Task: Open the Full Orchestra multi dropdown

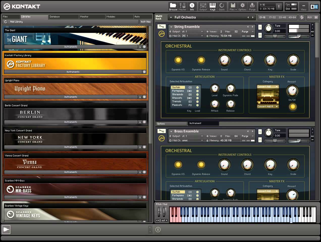Action: pyautogui.click(x=171, y=17)
